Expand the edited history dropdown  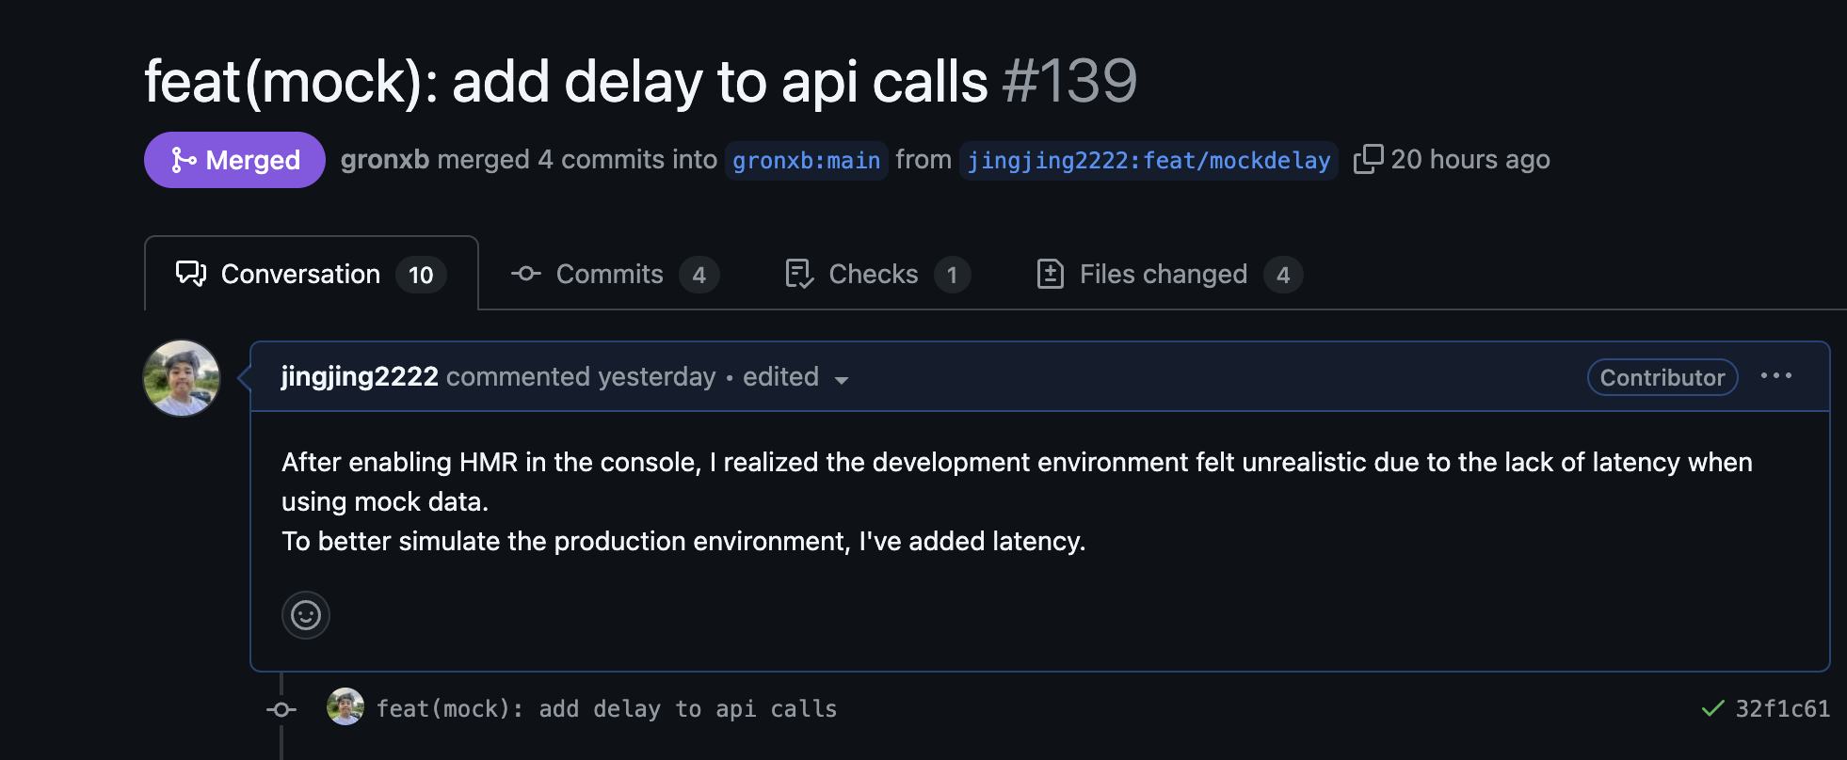click(795, 377)
